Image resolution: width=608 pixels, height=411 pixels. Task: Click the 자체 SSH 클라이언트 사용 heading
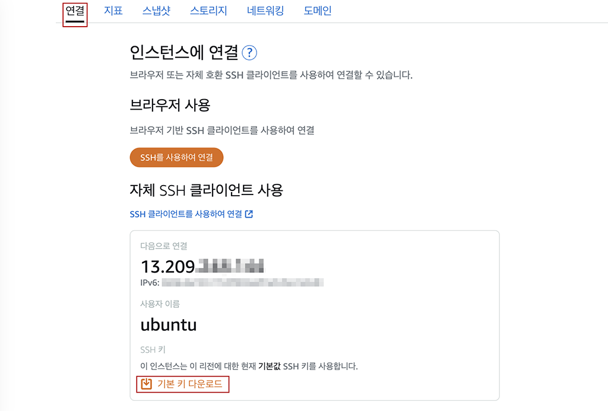point(206,190)
